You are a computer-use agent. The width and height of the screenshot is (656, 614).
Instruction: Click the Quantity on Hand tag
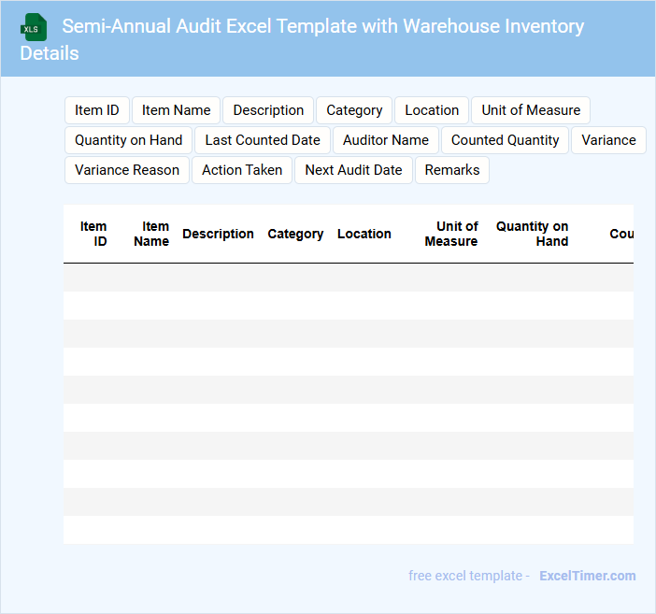(x=129, y=140)
